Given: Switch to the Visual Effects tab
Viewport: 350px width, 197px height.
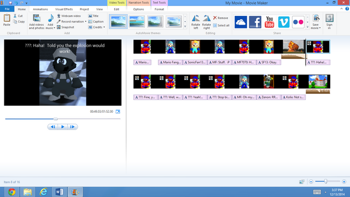Looking at the screenshot, I should pyautogui.click(x=64, y=9).
